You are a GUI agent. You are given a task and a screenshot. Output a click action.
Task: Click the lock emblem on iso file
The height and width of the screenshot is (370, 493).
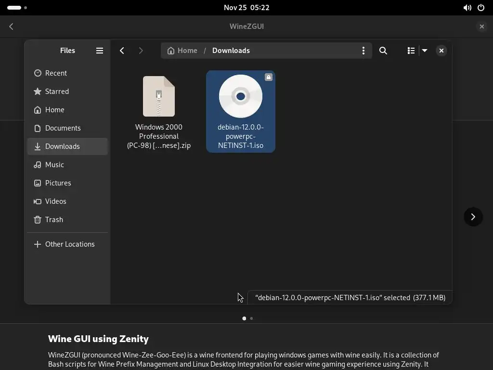[x=268, y=77]
